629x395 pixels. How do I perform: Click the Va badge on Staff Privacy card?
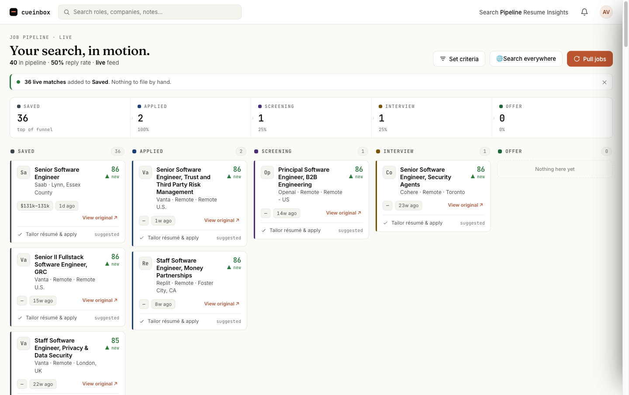(24, 343)
